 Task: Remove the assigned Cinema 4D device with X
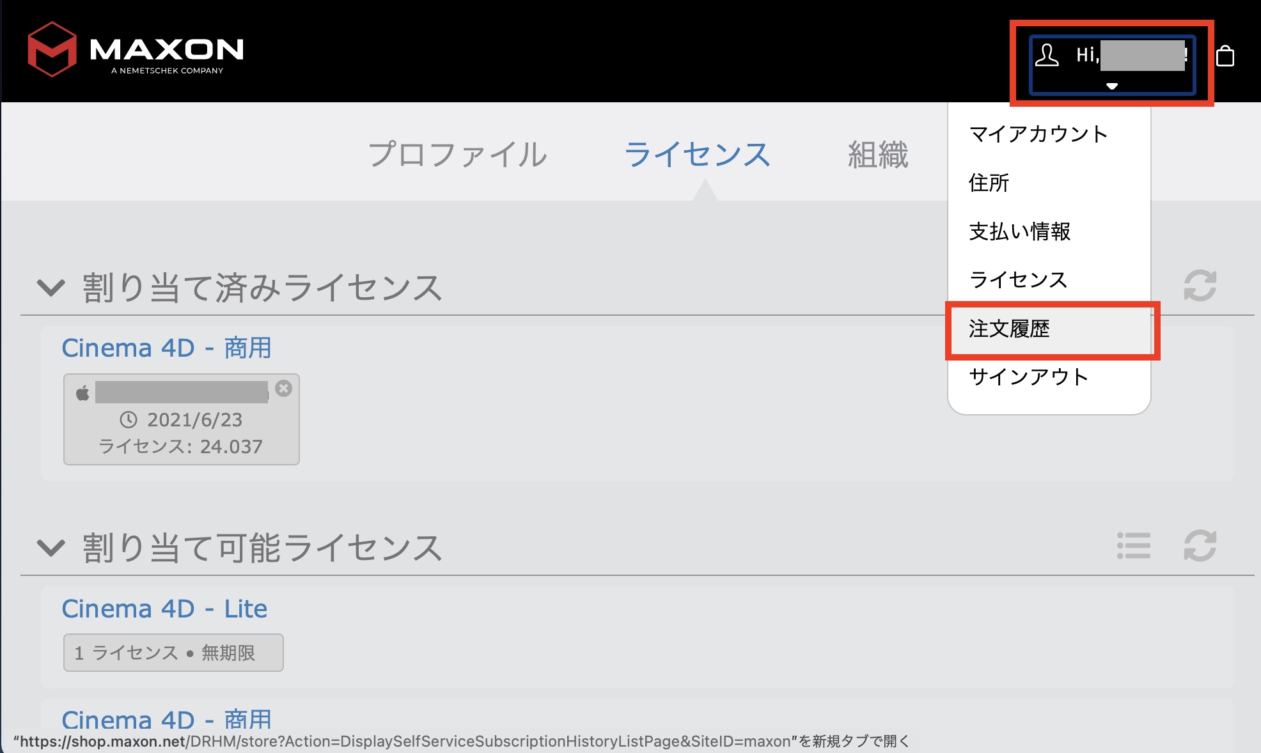[284, 389]
